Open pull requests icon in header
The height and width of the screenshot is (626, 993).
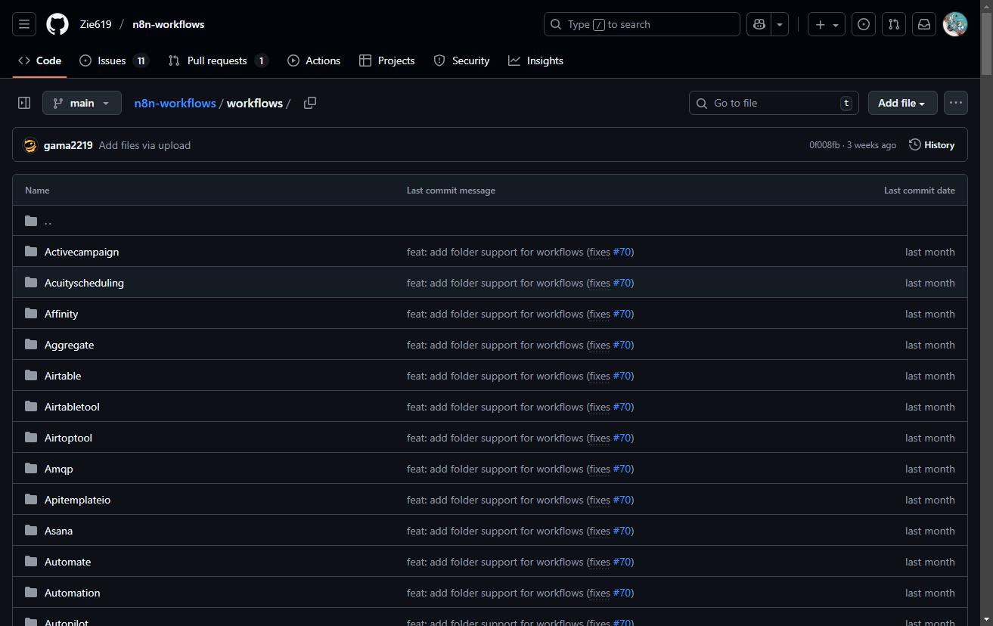pyautogui.click(x=894, y=24)
